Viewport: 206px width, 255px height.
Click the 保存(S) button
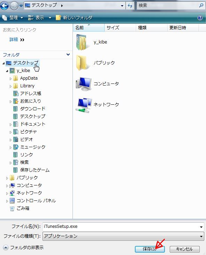[150, 249]
